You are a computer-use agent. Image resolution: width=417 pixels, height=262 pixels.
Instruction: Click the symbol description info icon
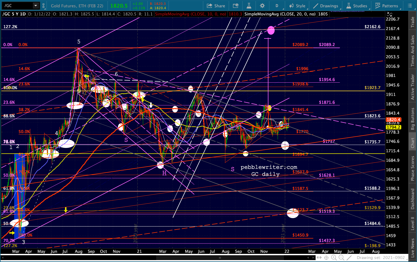(x=236, y=6)
